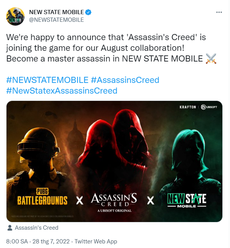The image size is (230, 248).
Task: Click the NEW STATE MOBILE profile avatar
Action: [15, 16]
